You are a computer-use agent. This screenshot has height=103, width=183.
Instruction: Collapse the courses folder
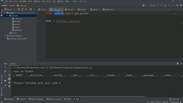click(x=7, y=16)
